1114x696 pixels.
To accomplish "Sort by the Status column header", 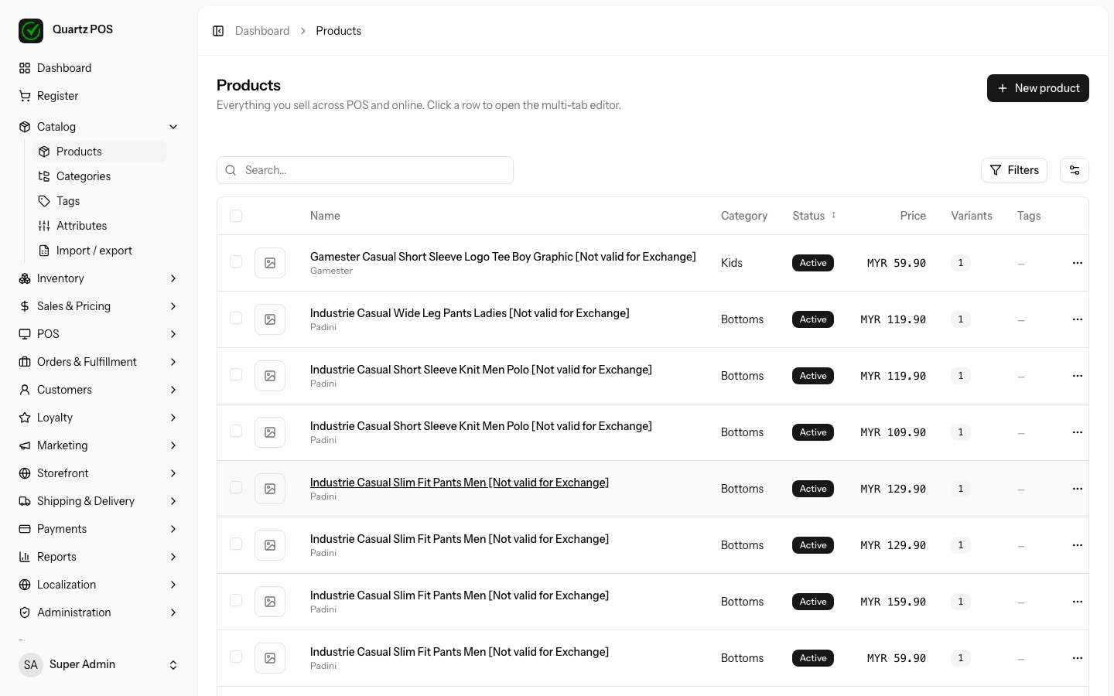I will [x=815, y=216].
